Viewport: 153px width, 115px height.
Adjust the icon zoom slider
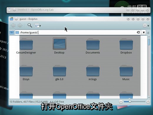[x=130, y=101]
